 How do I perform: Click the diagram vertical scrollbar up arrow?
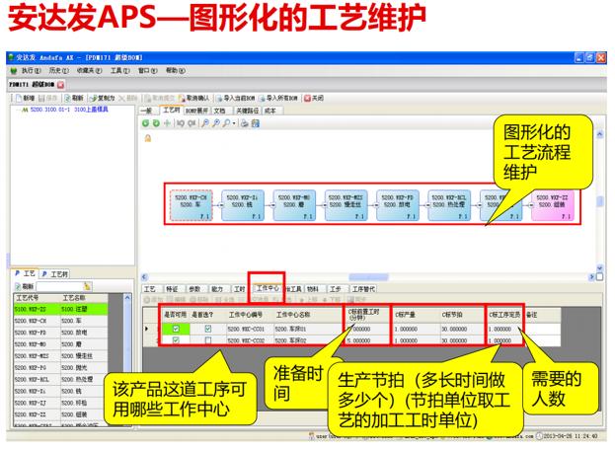(x=599, y=134)
